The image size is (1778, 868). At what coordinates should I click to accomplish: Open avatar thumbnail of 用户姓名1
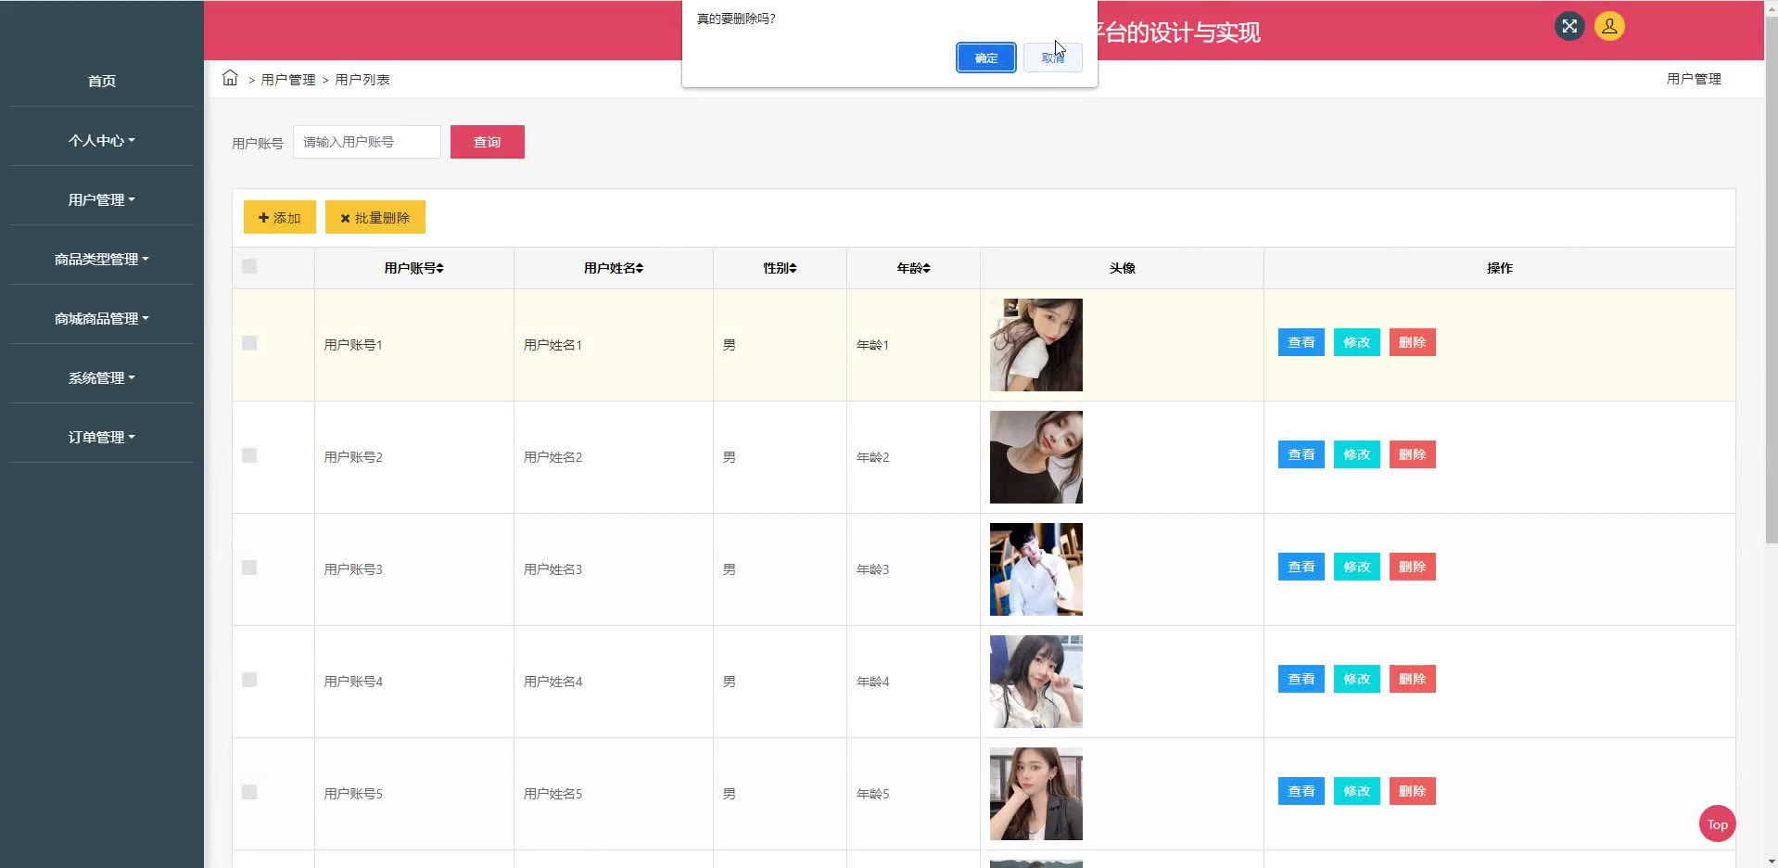(x=1036, y=345)
